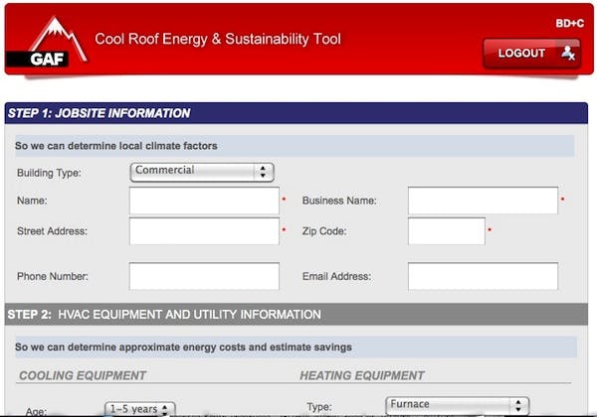597x417 pixels.
Task: Click the Cool Roof Energy & Sustainability Tool title
Action: pos(217,40)
